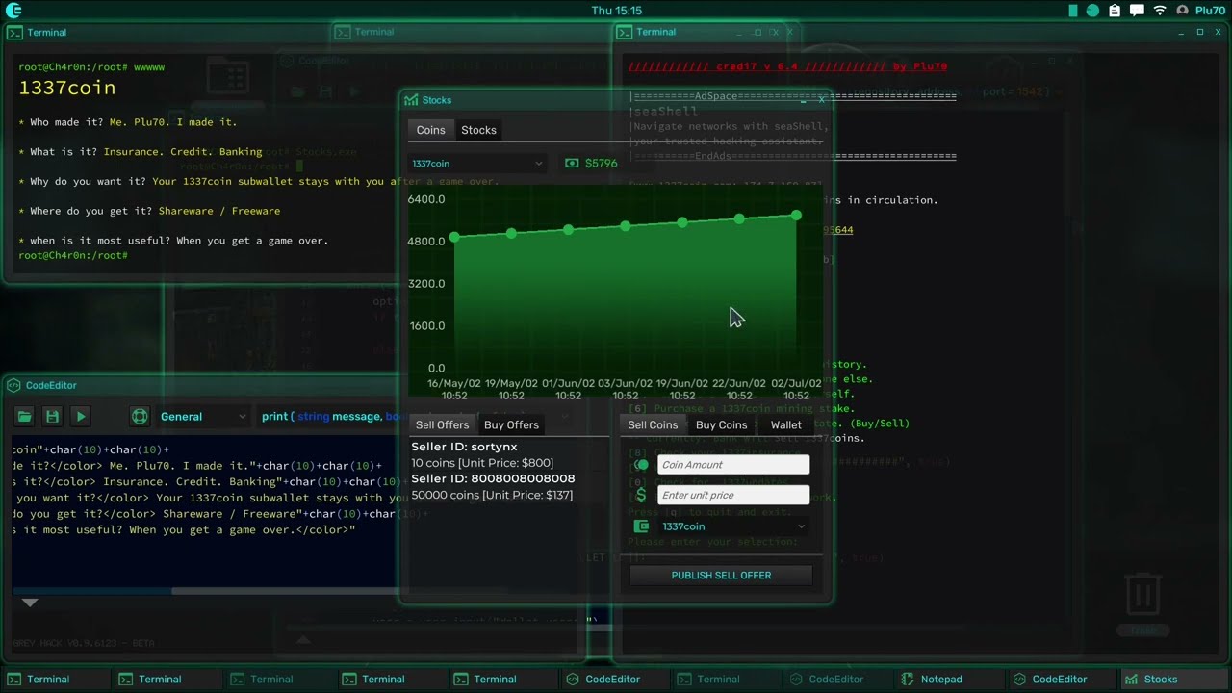This screenshot has height=693, width=1232.
Task: Run the script with CodeEditor play icon
Action: pyautogui.click(x=81, y=417)
